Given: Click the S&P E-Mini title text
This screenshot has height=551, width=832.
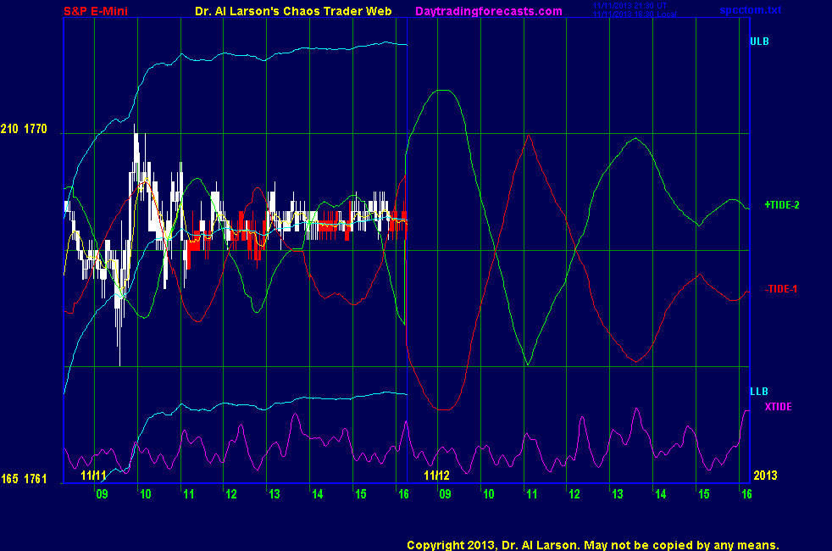Looking at the screenshot, I should 96,11.
